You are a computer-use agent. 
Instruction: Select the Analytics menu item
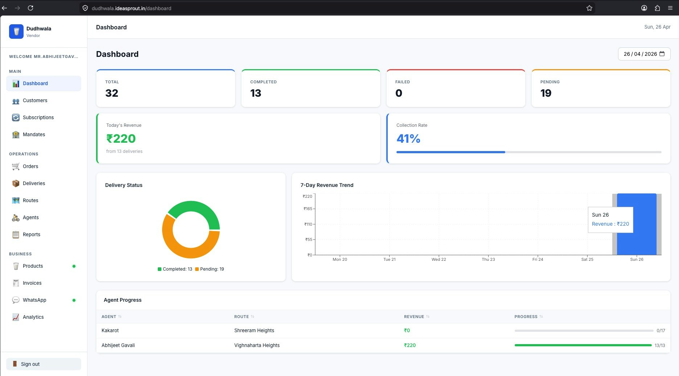point(44,317)
